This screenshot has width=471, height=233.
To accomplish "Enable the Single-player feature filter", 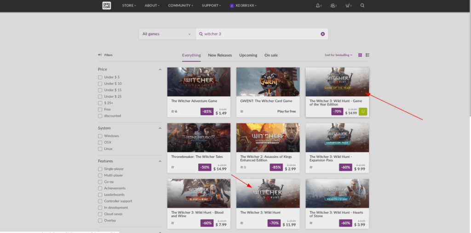I will (x=100, y=169).
